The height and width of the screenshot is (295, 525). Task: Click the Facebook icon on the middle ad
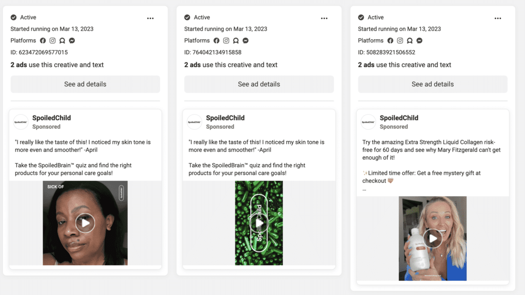click(217, 40)
